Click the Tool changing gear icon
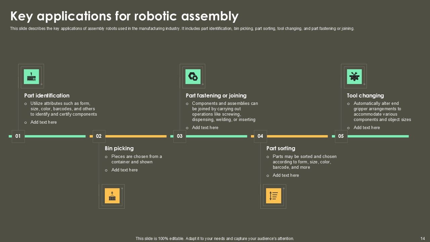Screen dimensions: 430x242 pyautogui.click(x=354, y=77)
